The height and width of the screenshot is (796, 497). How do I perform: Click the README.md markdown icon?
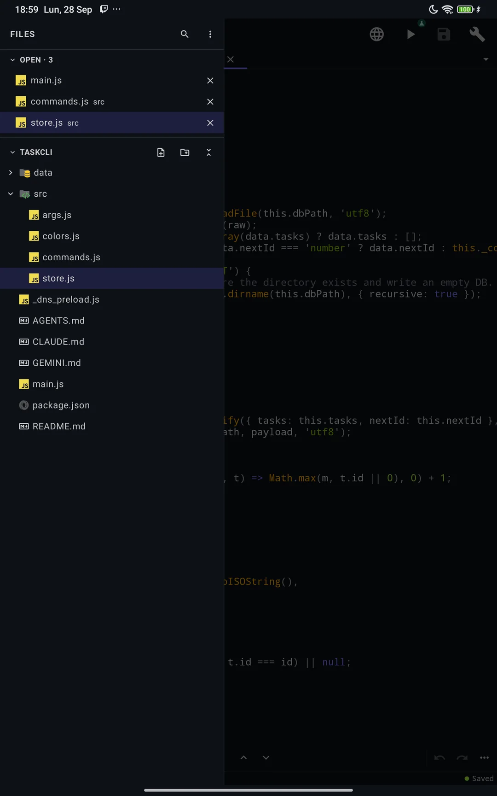24,427
